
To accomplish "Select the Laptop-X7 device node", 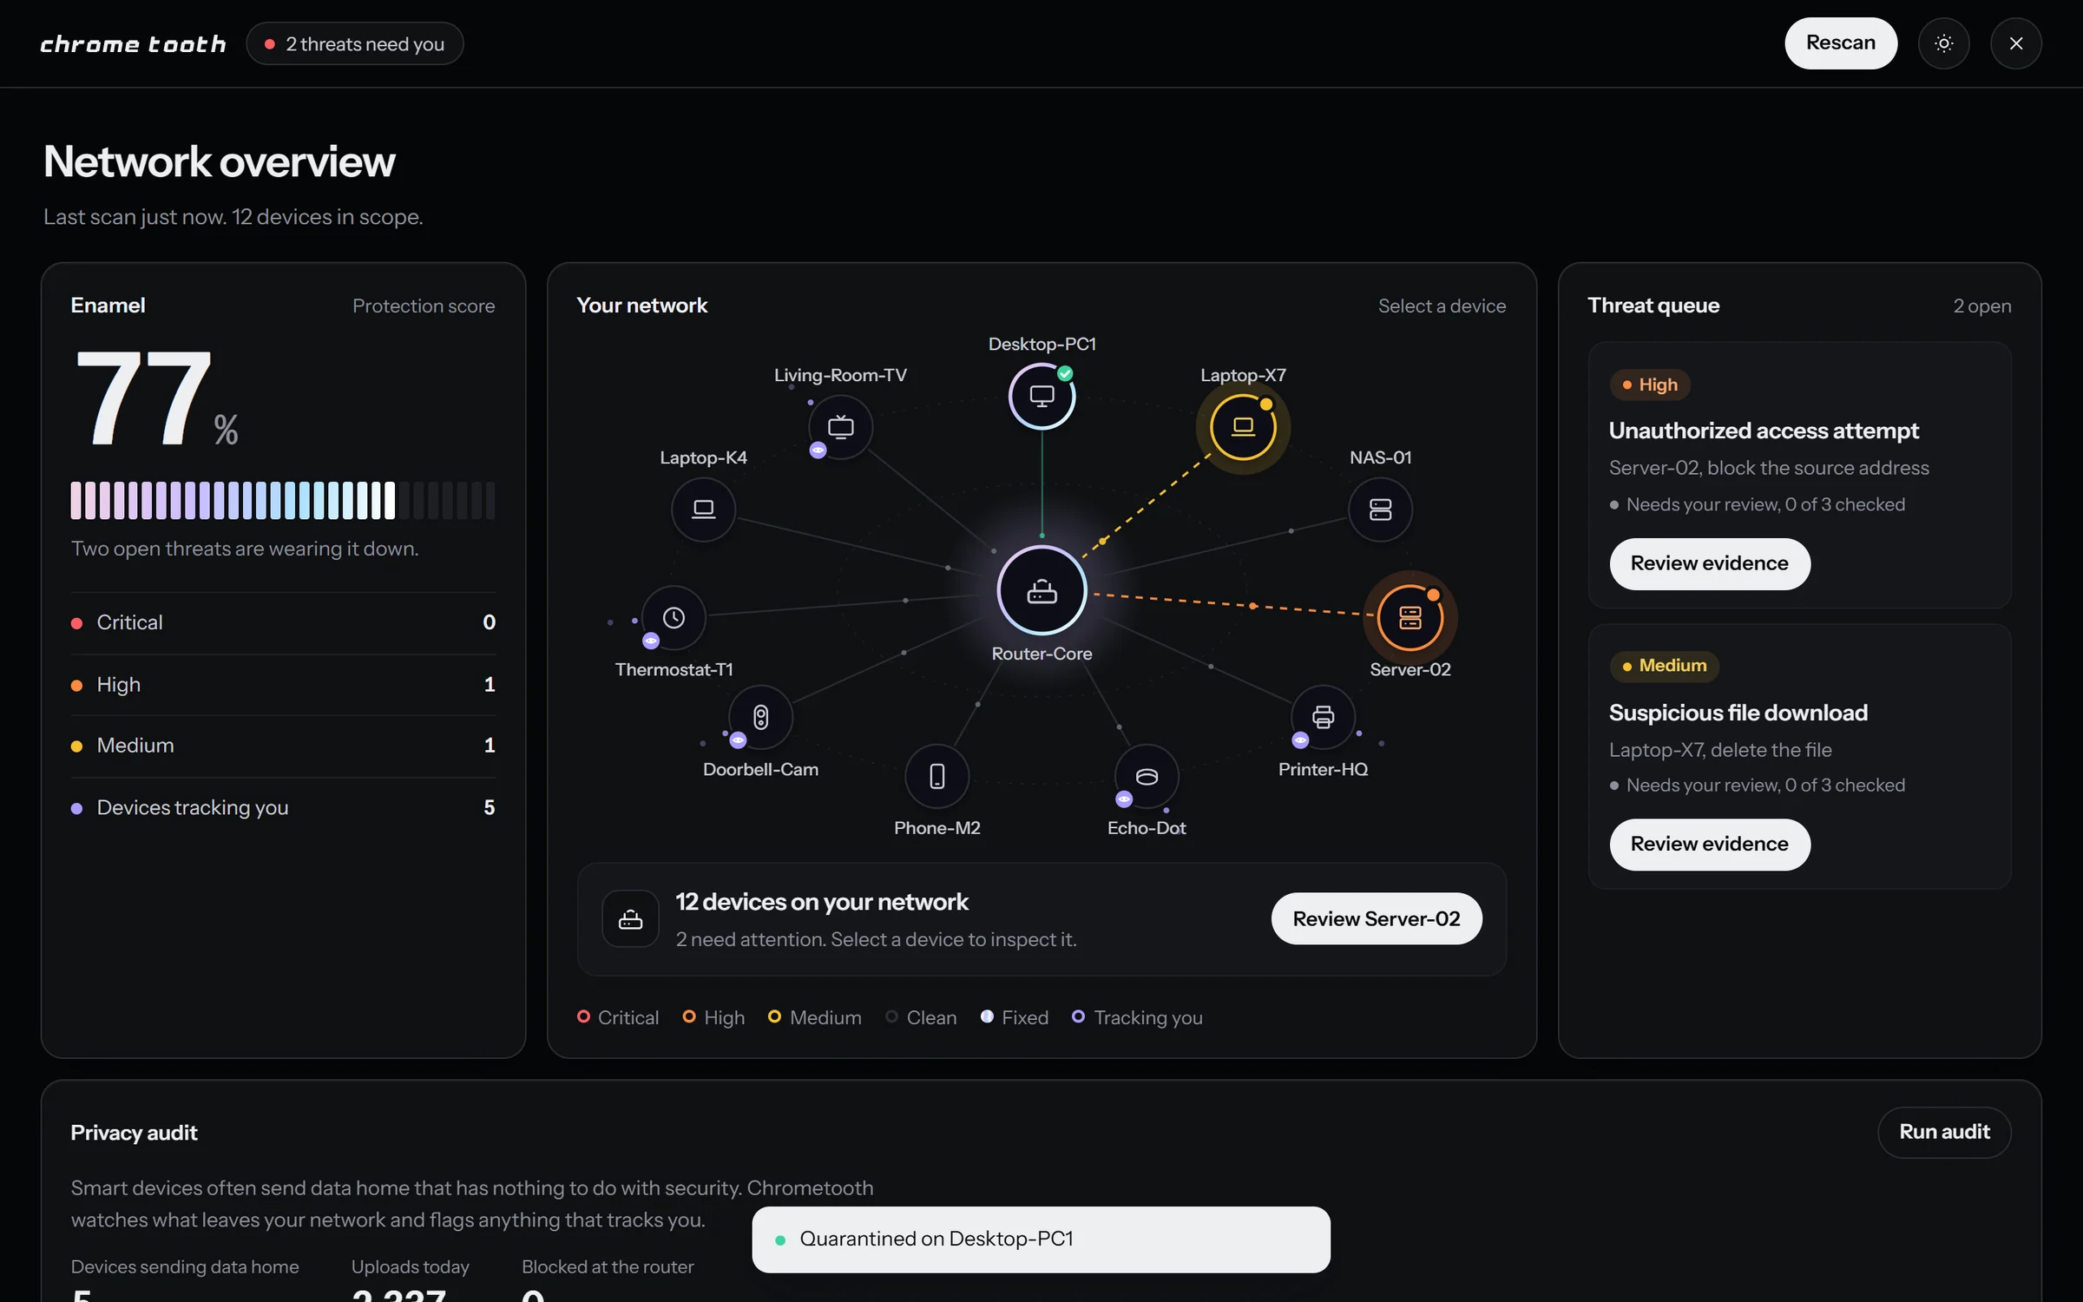I will click(x=1243, y=427).
